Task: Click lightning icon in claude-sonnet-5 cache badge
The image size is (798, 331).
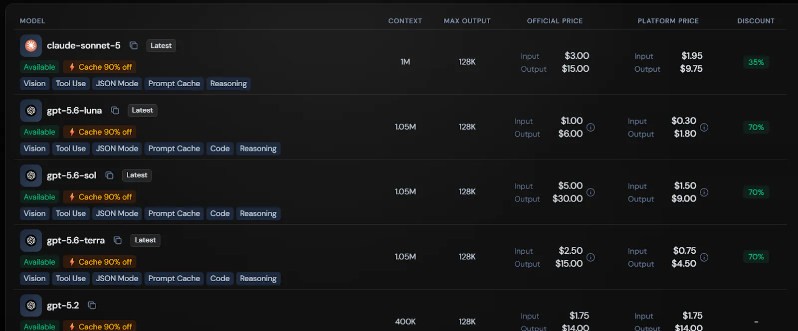Action: click(x=72, y=67)
